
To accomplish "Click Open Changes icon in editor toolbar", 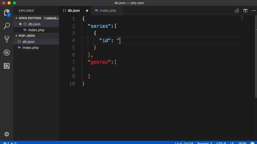I will click(237, 11).
